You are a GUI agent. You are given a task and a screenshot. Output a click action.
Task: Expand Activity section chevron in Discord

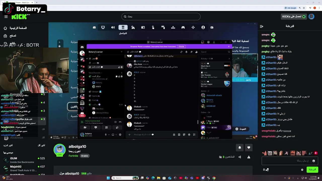(x=229, y=59)
